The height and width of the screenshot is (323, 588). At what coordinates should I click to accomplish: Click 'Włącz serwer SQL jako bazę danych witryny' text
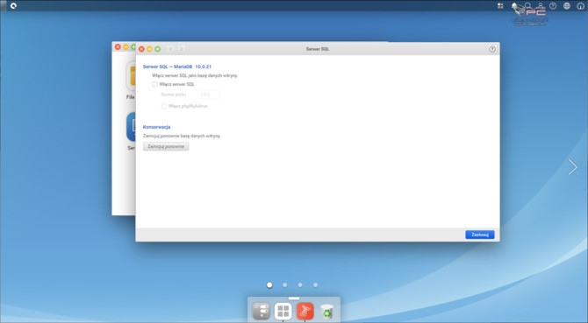pos(195,75)
